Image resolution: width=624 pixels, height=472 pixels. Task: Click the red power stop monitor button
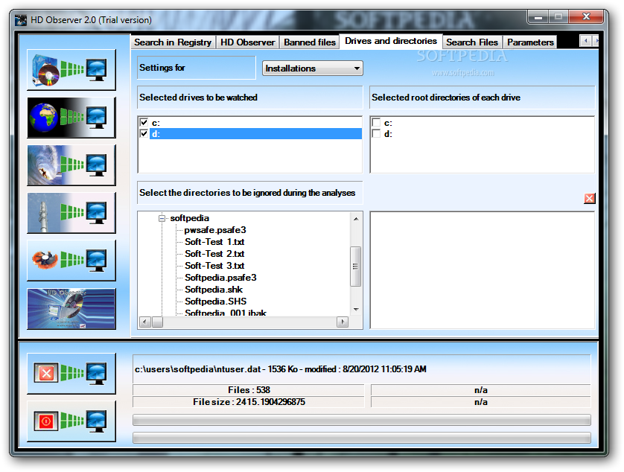tap(71, 421)
